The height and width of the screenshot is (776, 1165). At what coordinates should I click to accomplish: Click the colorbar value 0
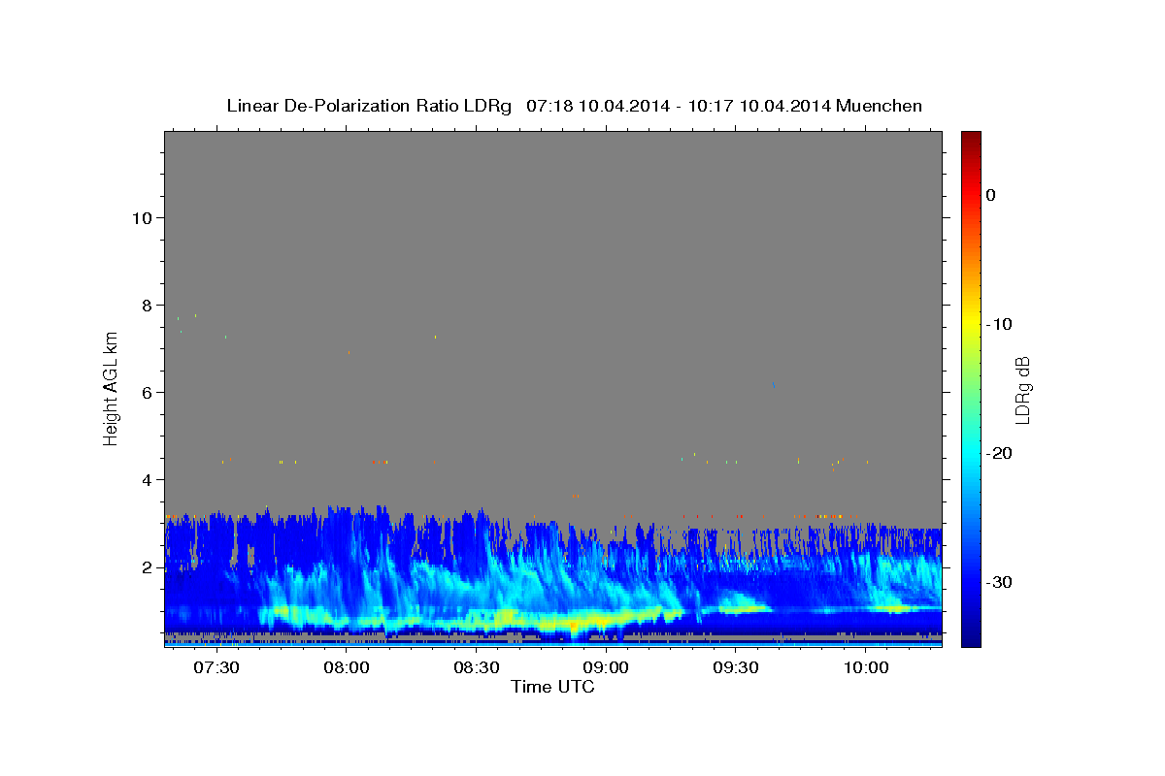[x=990, y=195]
